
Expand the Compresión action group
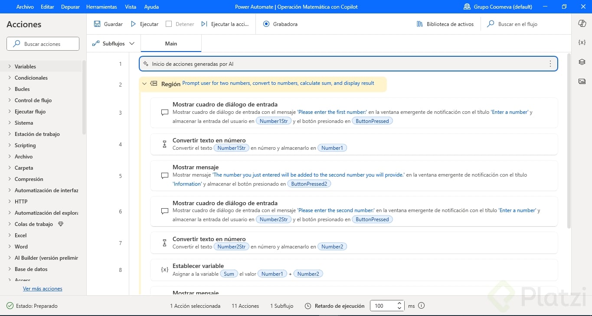(10, 179)
